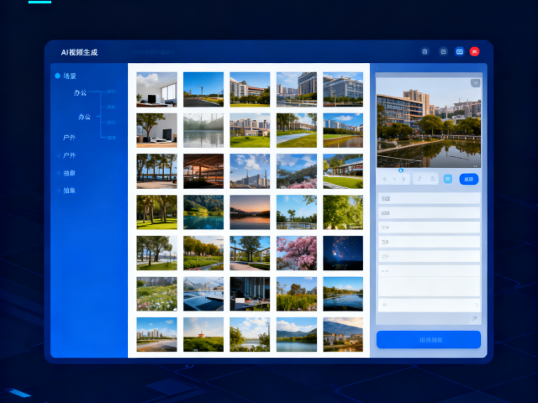
Task: Click the blue highlighted screen icon in header
Action: coord(459,51)
